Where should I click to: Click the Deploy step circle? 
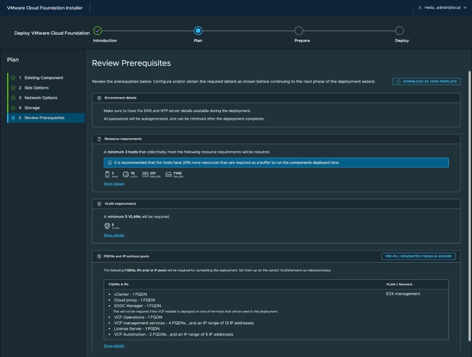coord(400,30)
